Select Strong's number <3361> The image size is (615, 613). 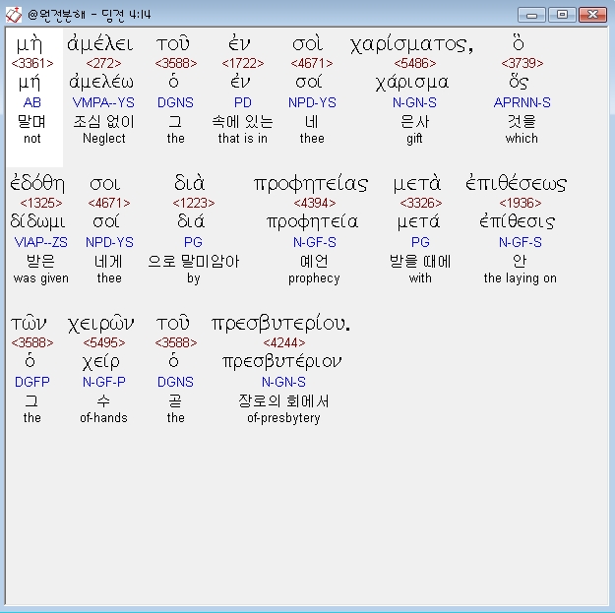(x=32, y=63)
